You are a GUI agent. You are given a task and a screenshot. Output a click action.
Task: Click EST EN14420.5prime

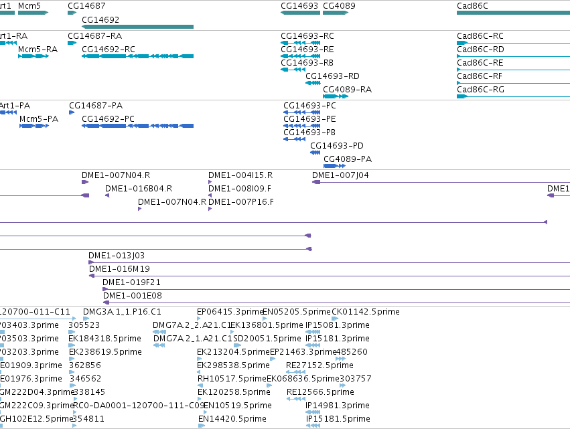pyautogui.click(x=202, y=426)
